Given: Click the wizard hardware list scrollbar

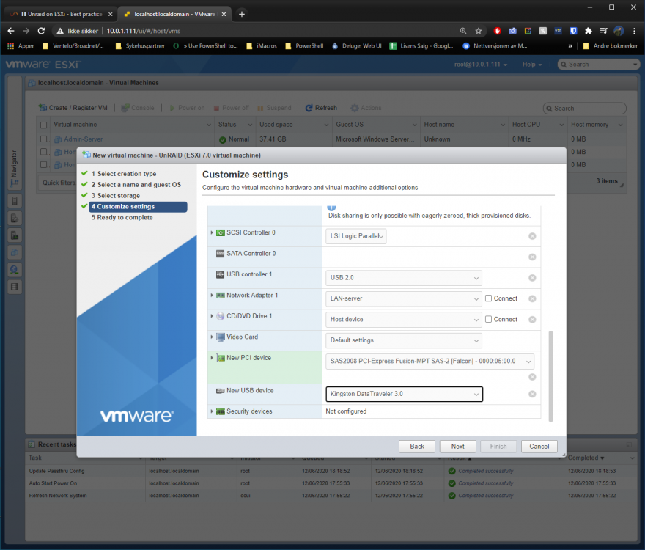Looking at the screenshot, I should [x=550, y=376].
